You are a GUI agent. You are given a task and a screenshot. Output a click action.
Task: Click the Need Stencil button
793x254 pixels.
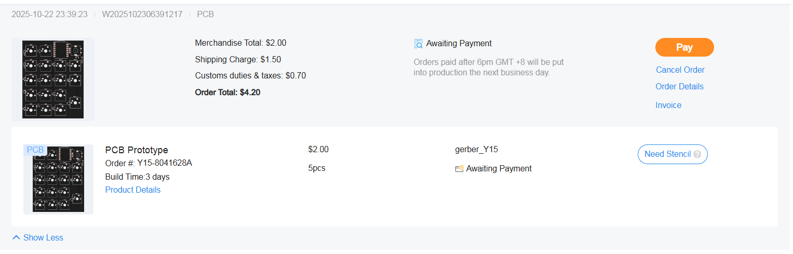(x=667, y=154)
